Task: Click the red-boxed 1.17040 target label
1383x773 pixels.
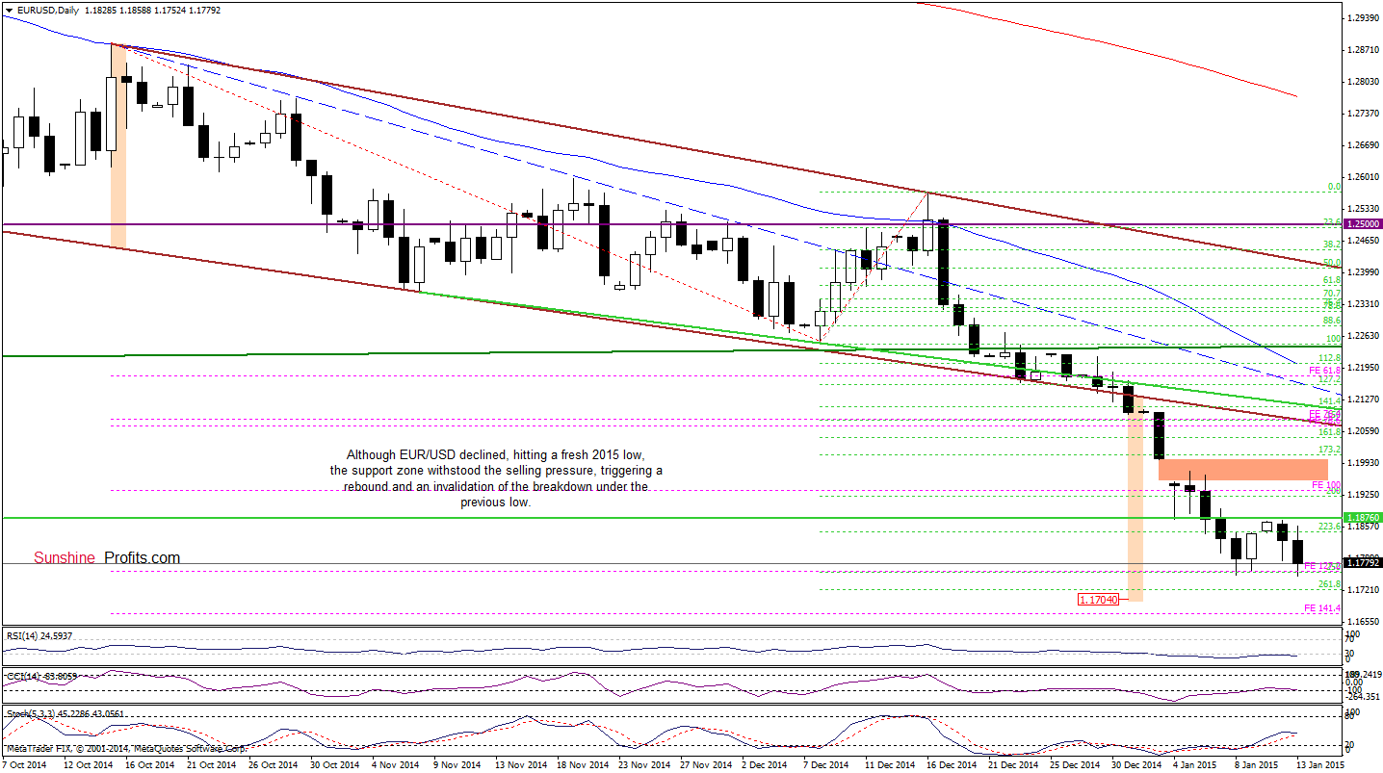Action: point(1097,599)
